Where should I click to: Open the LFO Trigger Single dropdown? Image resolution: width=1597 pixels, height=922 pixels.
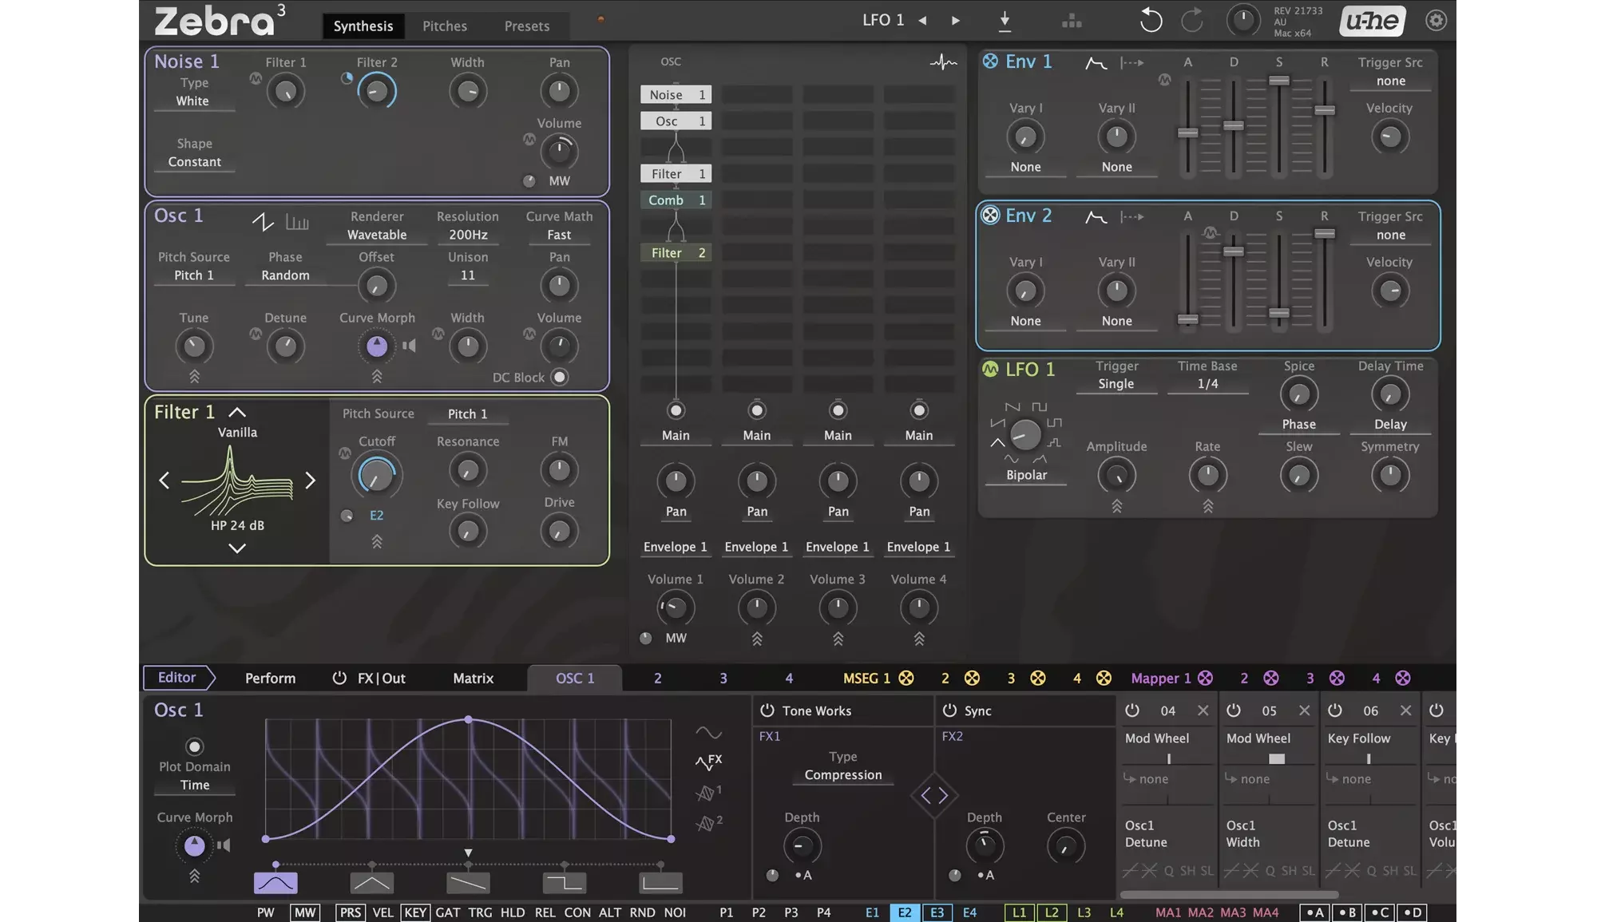click(1116, 384)
